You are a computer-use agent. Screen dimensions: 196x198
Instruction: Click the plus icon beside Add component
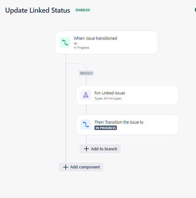(x=66, y=167)
